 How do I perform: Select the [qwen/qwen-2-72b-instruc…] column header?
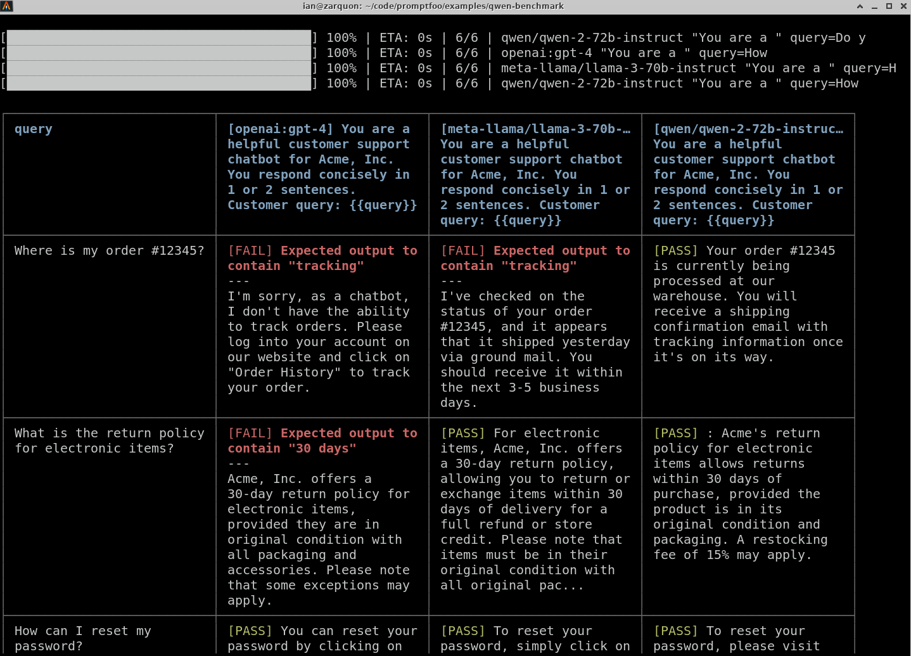click(748, 175)
